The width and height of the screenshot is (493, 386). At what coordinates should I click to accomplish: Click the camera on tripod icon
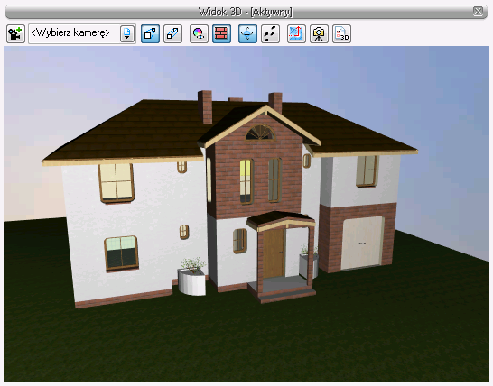point(319,33)
